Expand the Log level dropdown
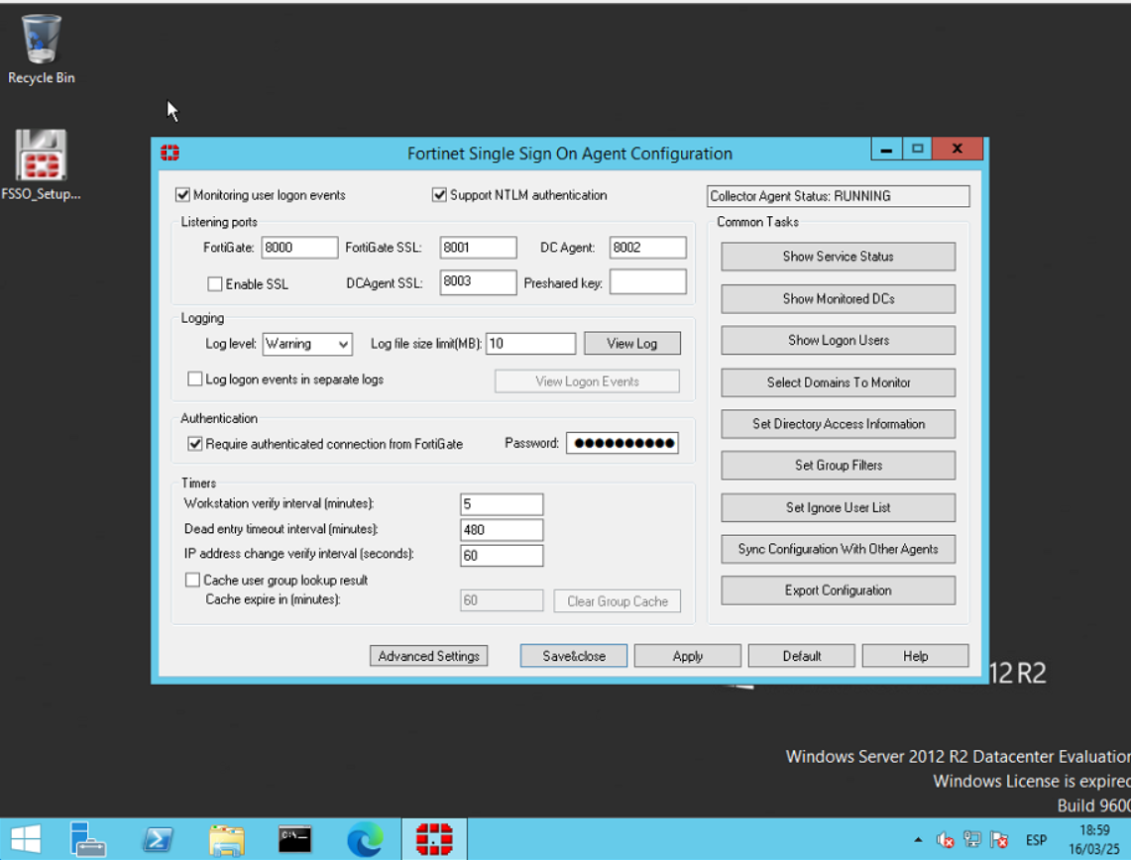1131x860 pixels. coord(343,344)
